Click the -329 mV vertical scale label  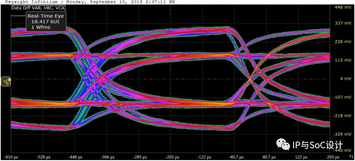pos(342,134)
